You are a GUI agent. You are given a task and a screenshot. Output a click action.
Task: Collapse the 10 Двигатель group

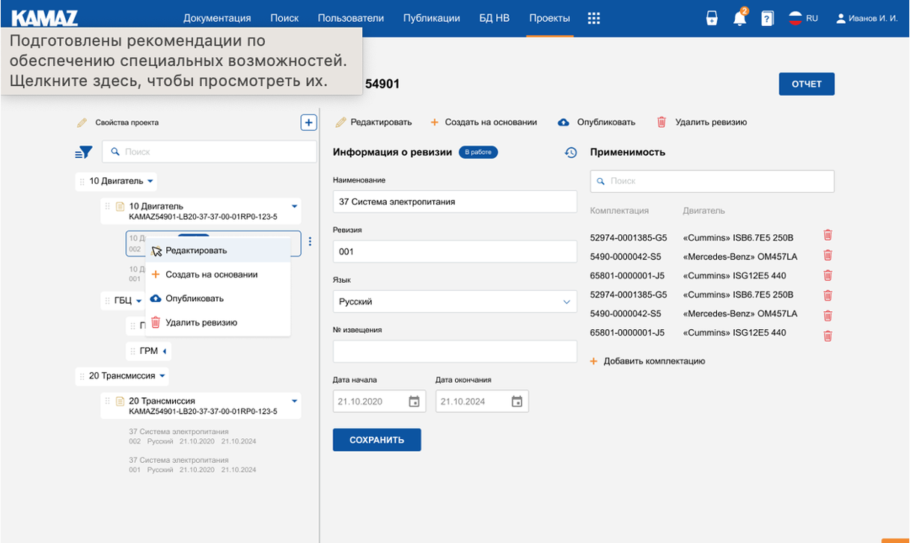pos(150,181)
